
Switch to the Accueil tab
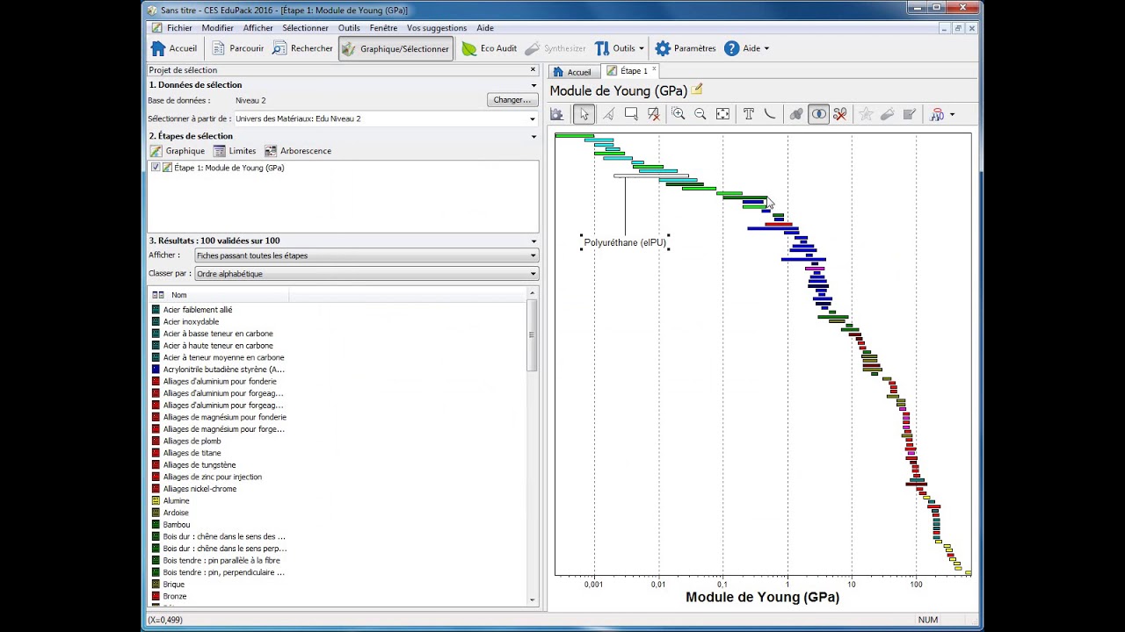(x=572, y=72)
